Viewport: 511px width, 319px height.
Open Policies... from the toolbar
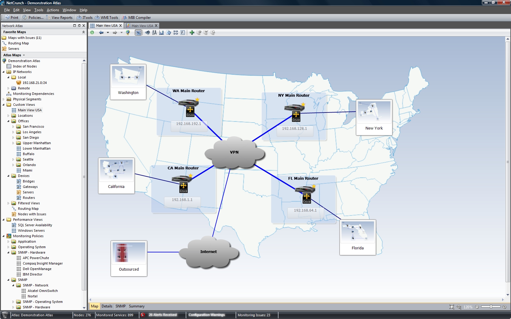pyautogui.click(x=33, y=17)
